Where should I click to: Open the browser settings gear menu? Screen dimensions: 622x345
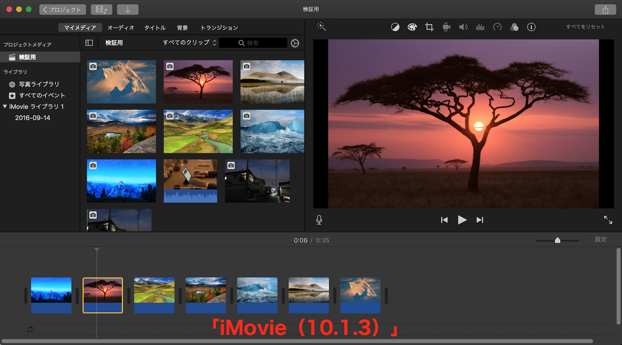pyautogui.click(x=295, y=43)
